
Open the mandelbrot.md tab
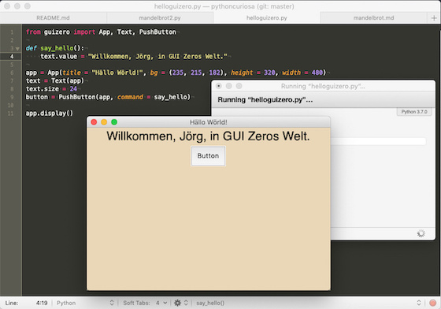pos(373,18)
